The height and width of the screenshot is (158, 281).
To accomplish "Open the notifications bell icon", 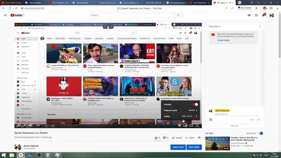I will point(263,15).
